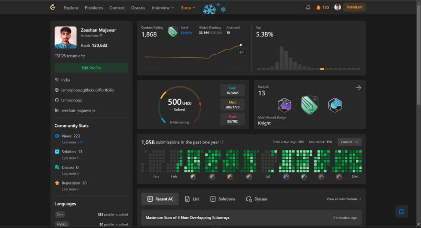Open the streak fire icon showing 150

tap(318, 7)
